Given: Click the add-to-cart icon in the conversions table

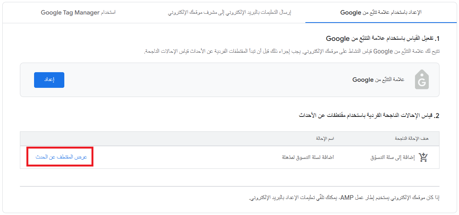Looking at the screenshot, I should [423, 157].
